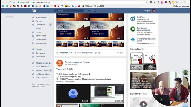Open the Facebook bookmark icon
The height and width of the screenshot is (107, 191).
33,6
